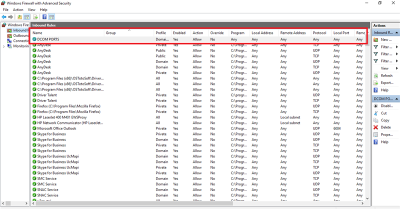Image resolution: width=400 pixels, height=209 pixels.
Task: Cut the selected DCOM PORTS rule
Action: [384, 113]
